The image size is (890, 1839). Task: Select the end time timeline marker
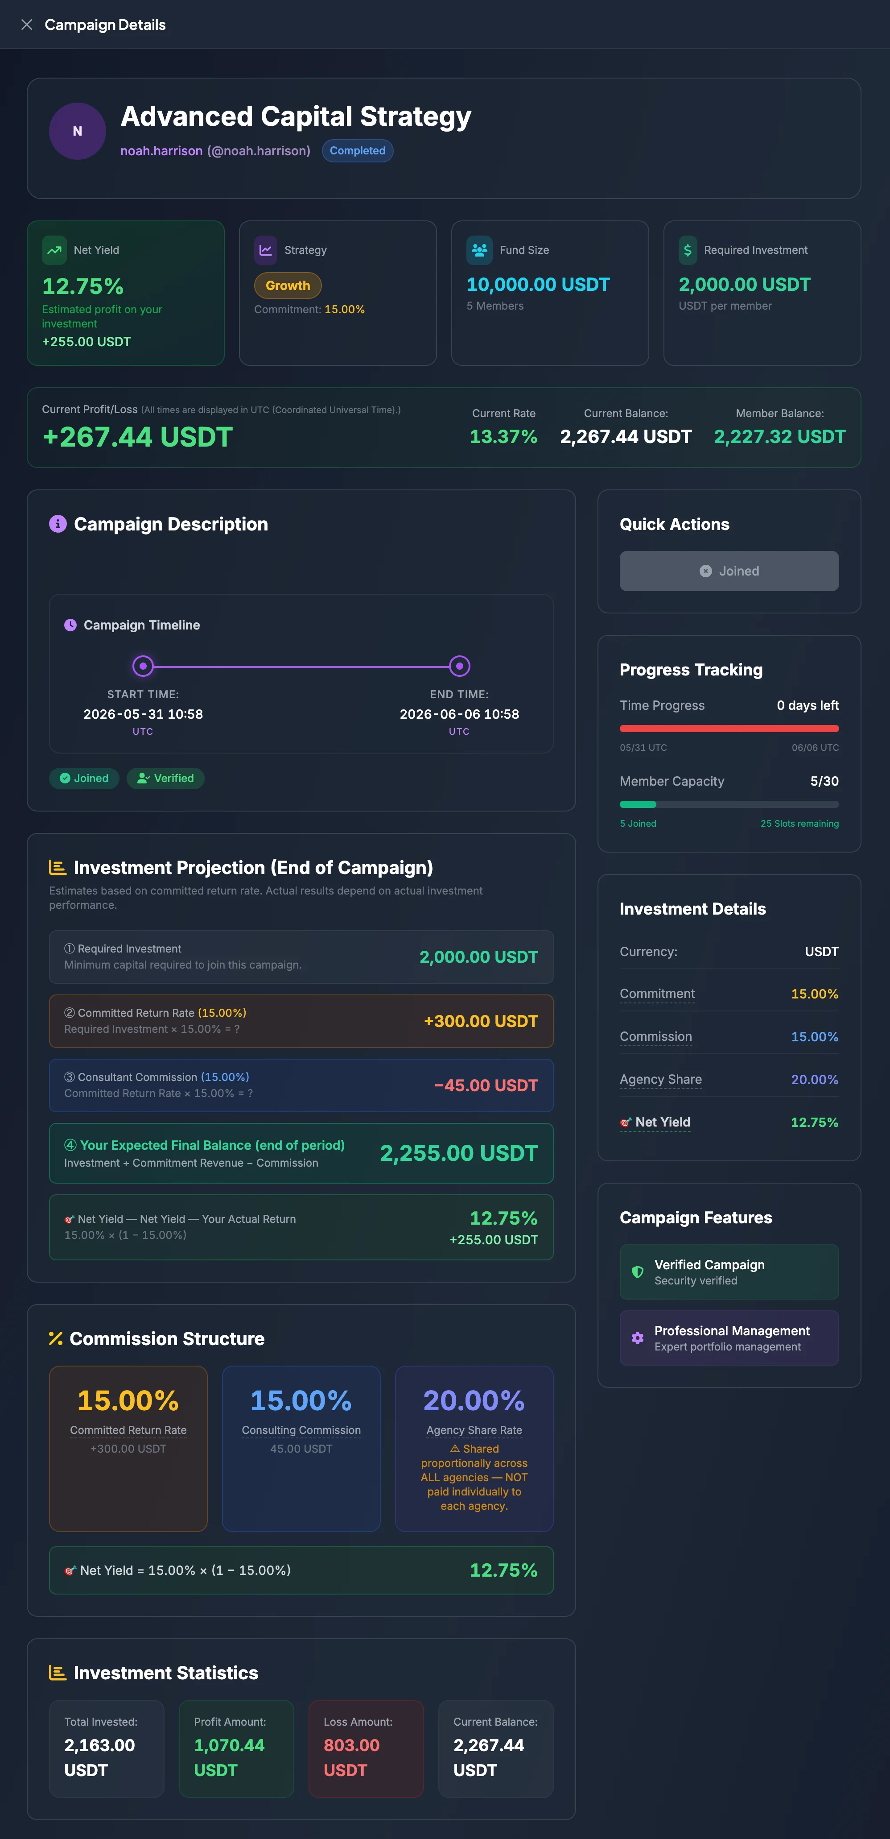[x=460, y=666]
